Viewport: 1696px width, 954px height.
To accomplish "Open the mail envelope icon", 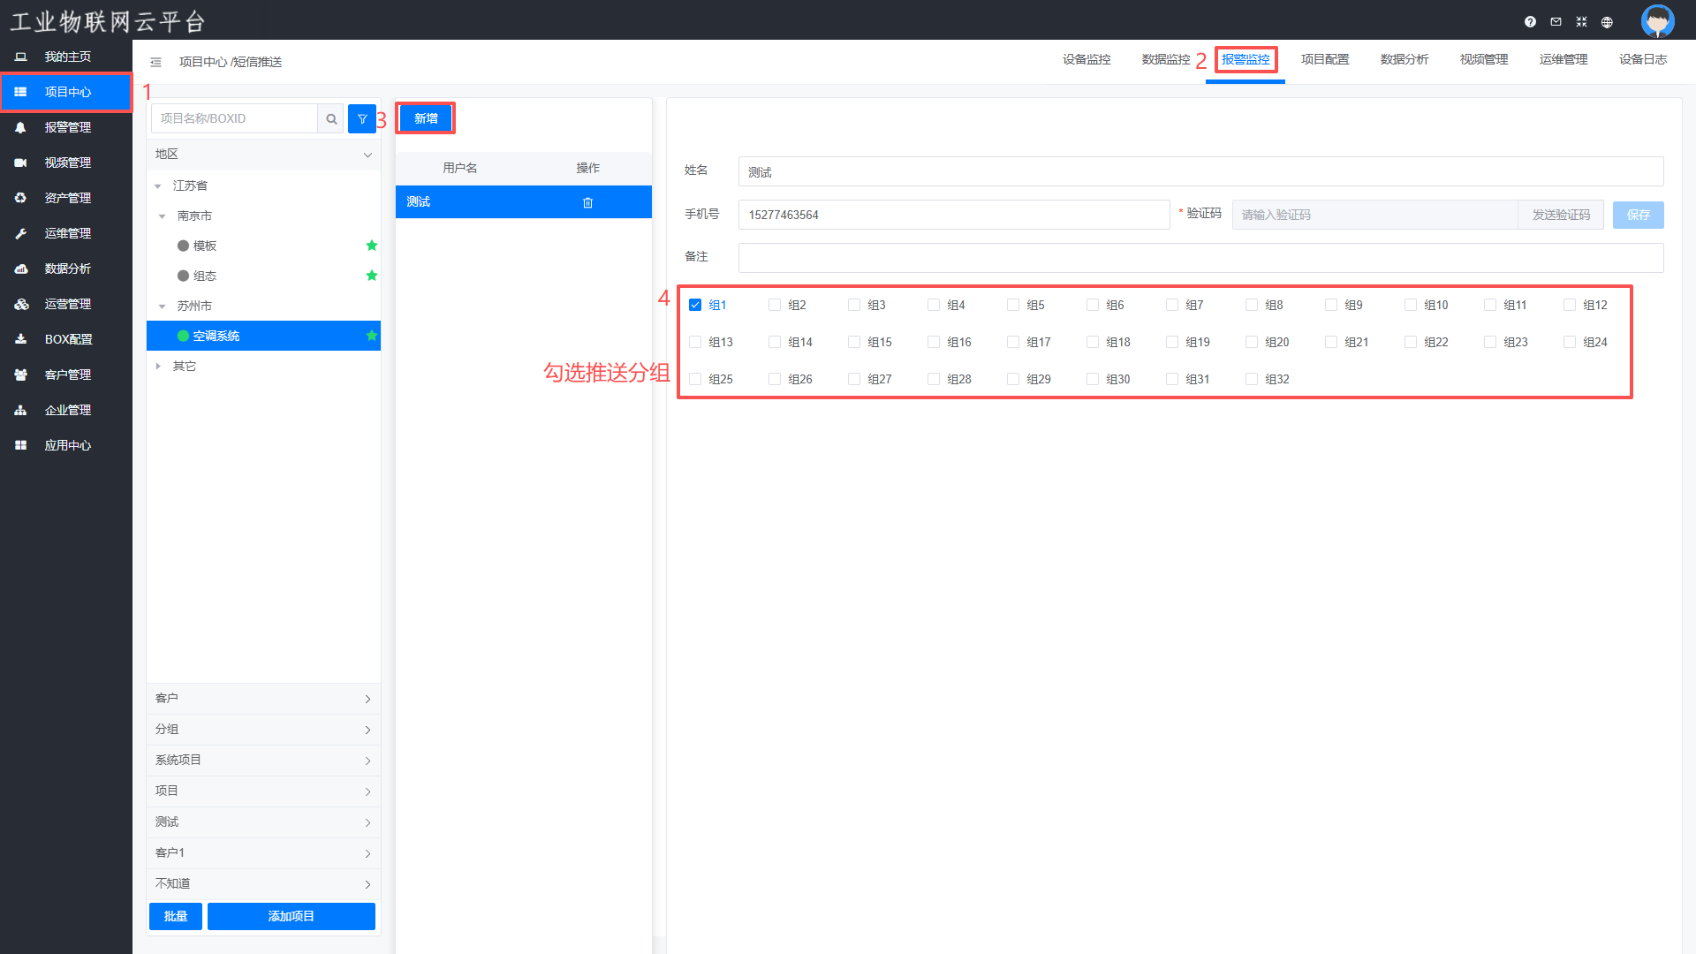I will [x=1556, y=22].
